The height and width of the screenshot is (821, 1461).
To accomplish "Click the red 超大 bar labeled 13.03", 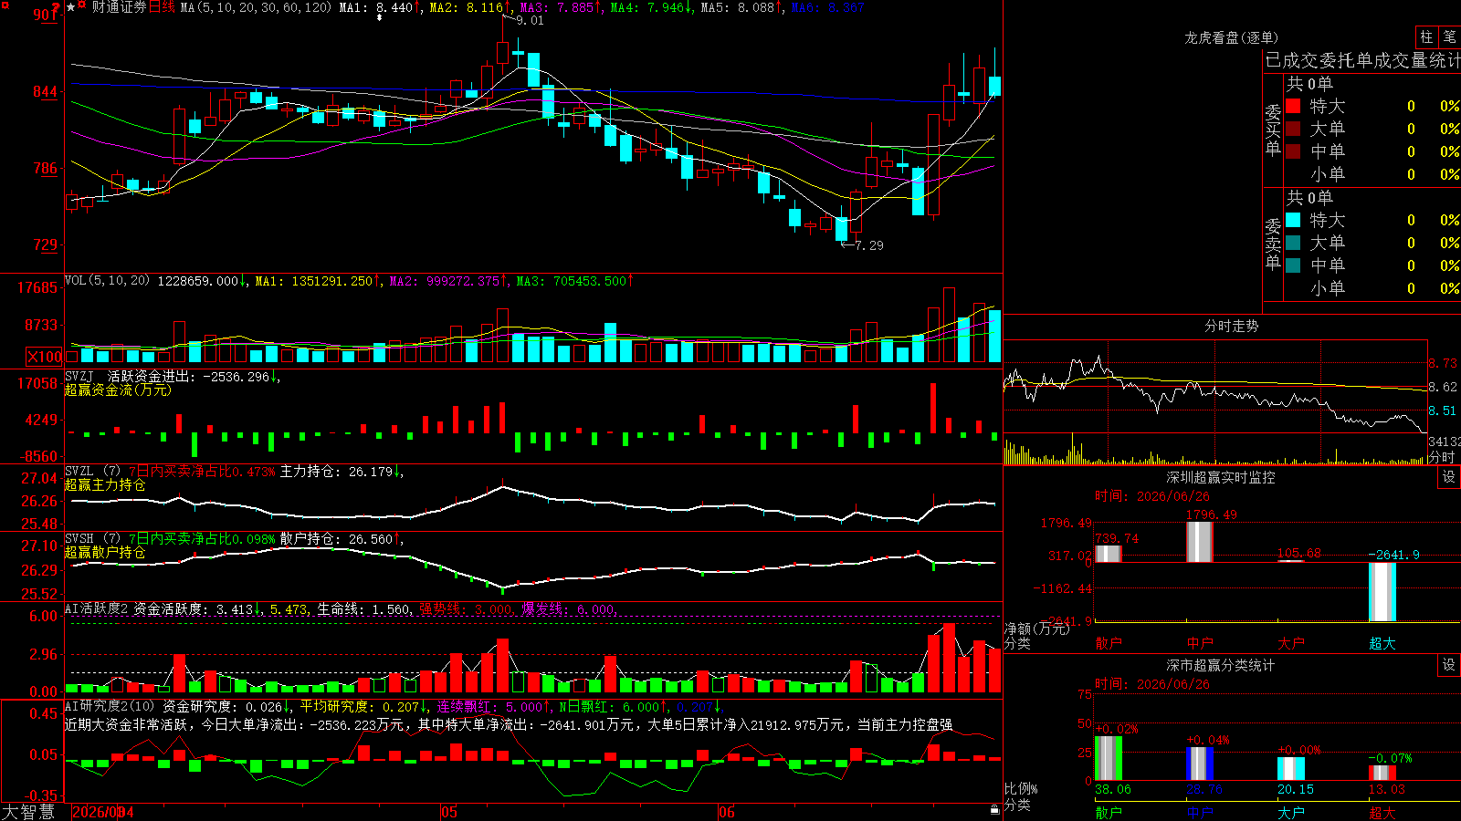I will pyautogui.click(x=1382, y=773).
